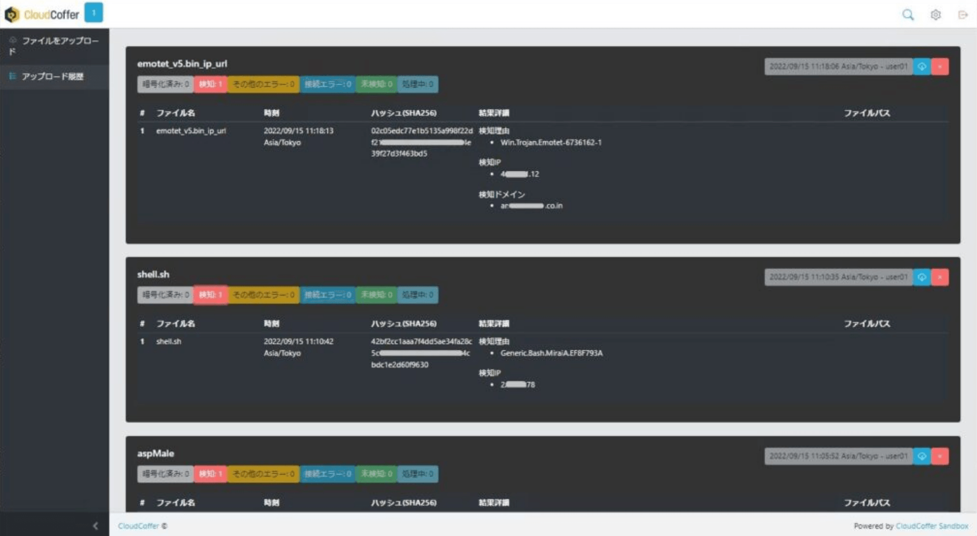Viewport: 977px width, 536px height.
Task: Select アップロード履歴 in the sidebar
Action: [x=52, y=76]
